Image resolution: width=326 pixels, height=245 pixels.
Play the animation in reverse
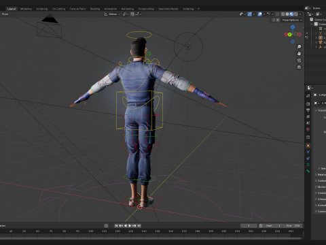click(126, 226)
